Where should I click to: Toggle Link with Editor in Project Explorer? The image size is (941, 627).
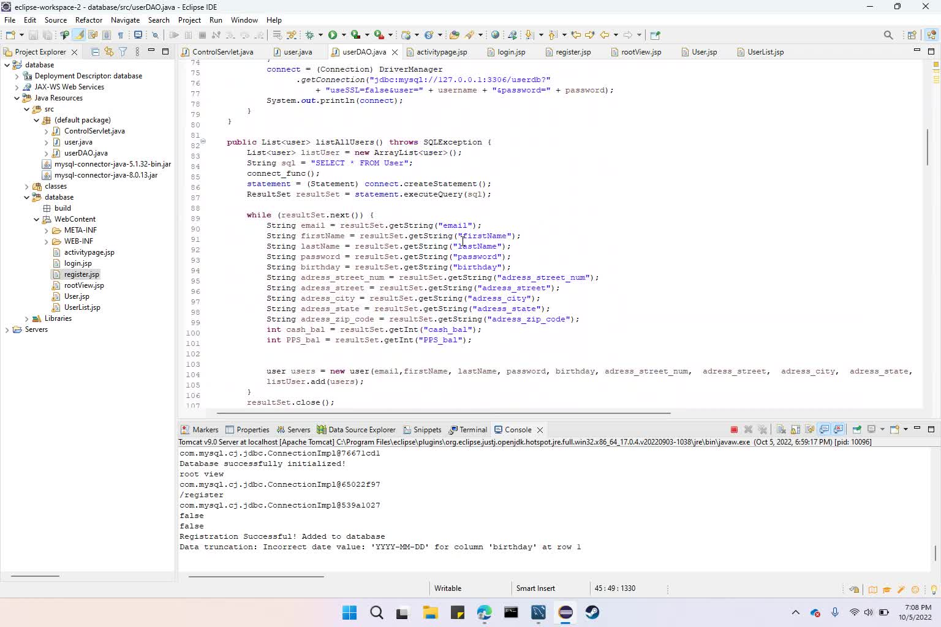click(x=109, y=51)
